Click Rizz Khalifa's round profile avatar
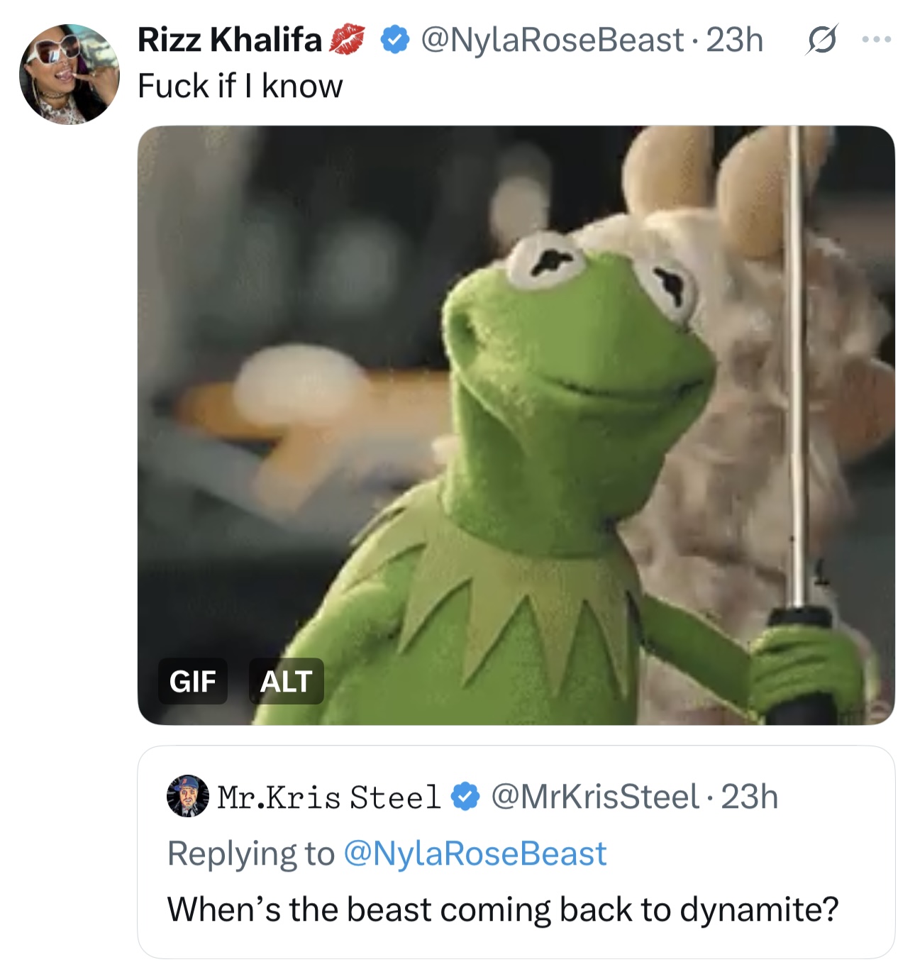The width and height of the screenshot is (915, 962). click(70, 74)
